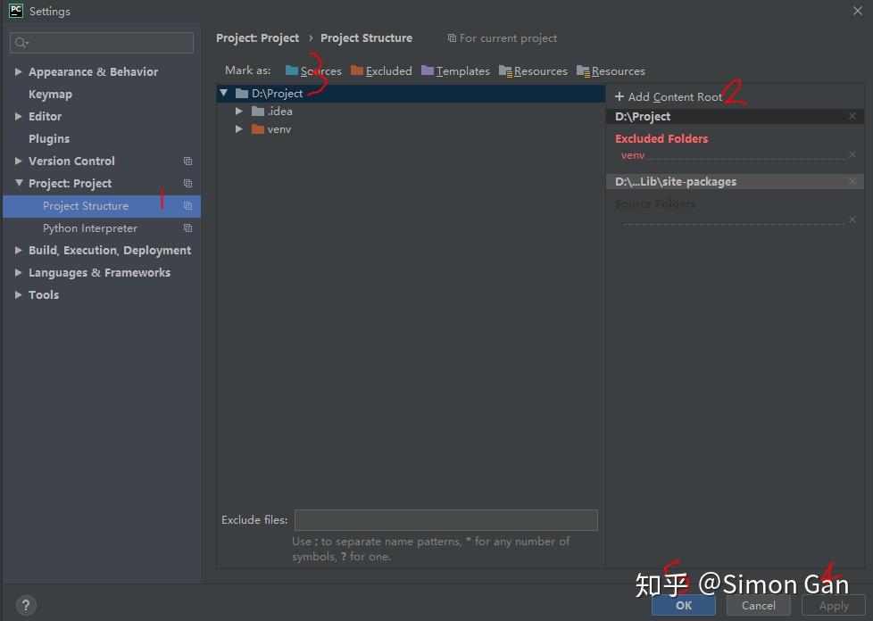Remove the site-packages content root
This screenshot has width=873, height=621.
(x=852, y=181)
